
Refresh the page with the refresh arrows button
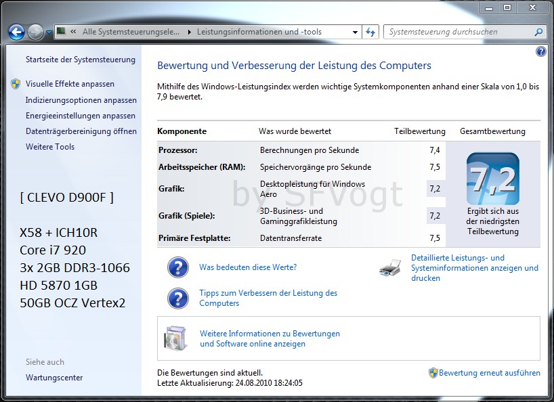(x=370, y=32)
